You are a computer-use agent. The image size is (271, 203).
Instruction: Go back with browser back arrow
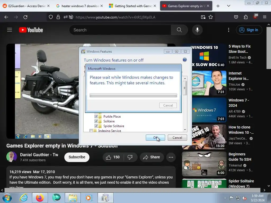pyautogui.click(x=6, y=17)
